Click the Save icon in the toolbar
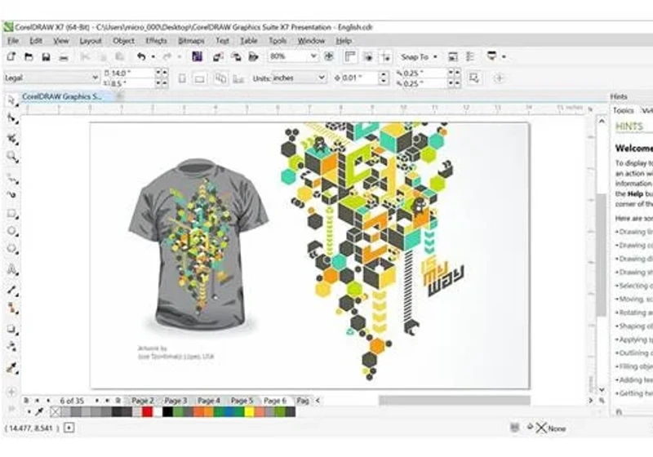The image size is (653, 457). 46,56
